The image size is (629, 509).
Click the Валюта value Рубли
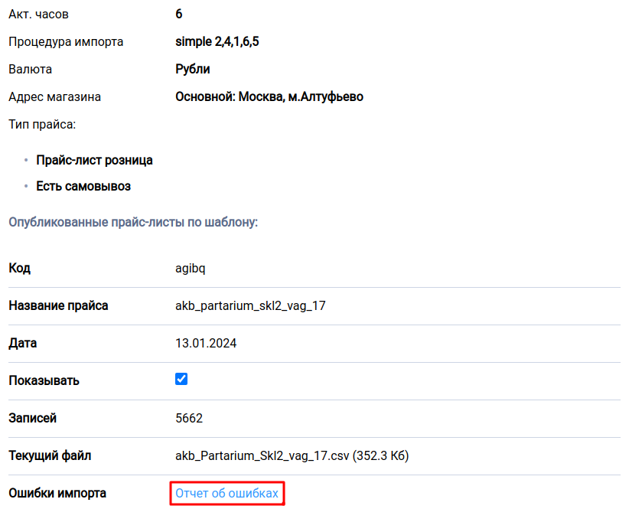click(x=193, y=69)
